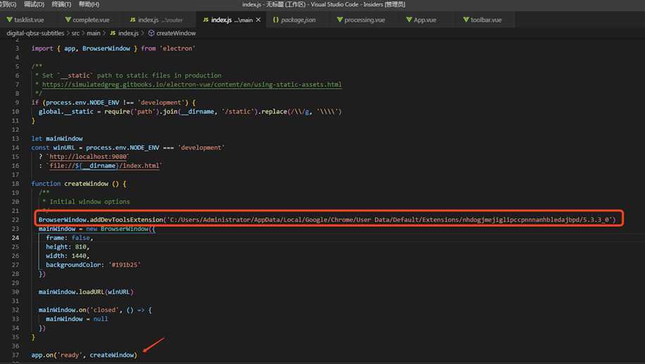Click the JS icon in the breadcrumb
The height and width of the screenshot is (364, 645).
click(113, 33)
